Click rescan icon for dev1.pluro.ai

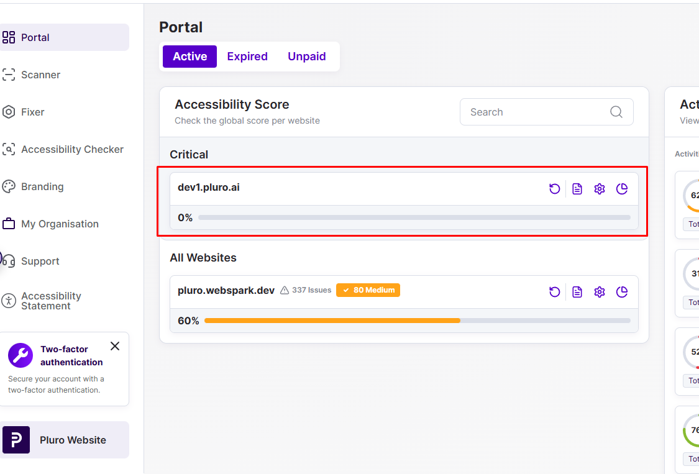tap(555, 189)
